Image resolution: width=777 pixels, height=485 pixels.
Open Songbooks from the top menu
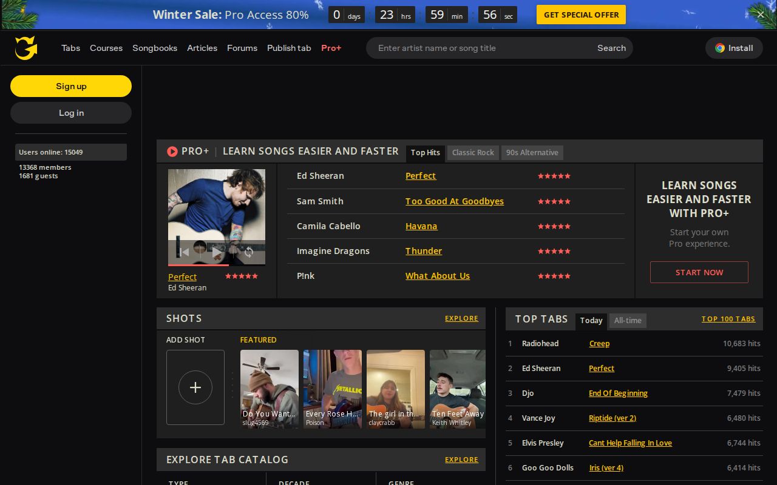pyautogui.click(x=155, y=48)
